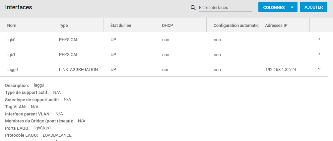This screenshot has width=333, height=141.
Task: Open the COLONNES dropdown
Action: click(274, 7)
